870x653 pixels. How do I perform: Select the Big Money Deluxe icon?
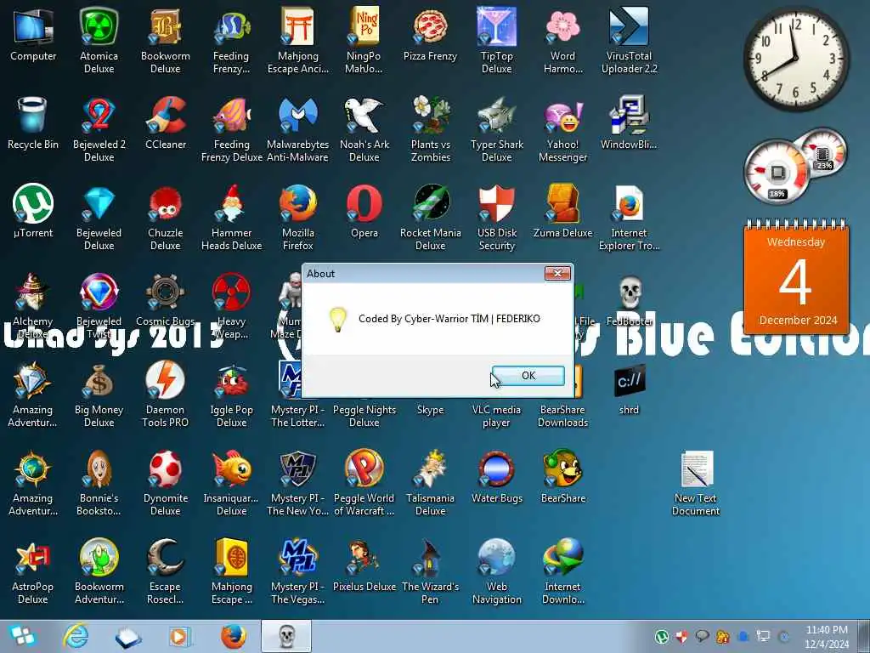(x=99, y=395)
